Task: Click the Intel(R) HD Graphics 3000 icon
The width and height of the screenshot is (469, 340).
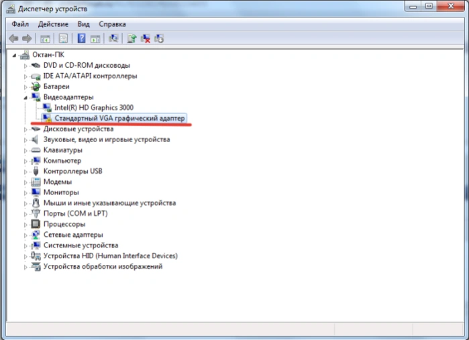Action: (47, 108)
